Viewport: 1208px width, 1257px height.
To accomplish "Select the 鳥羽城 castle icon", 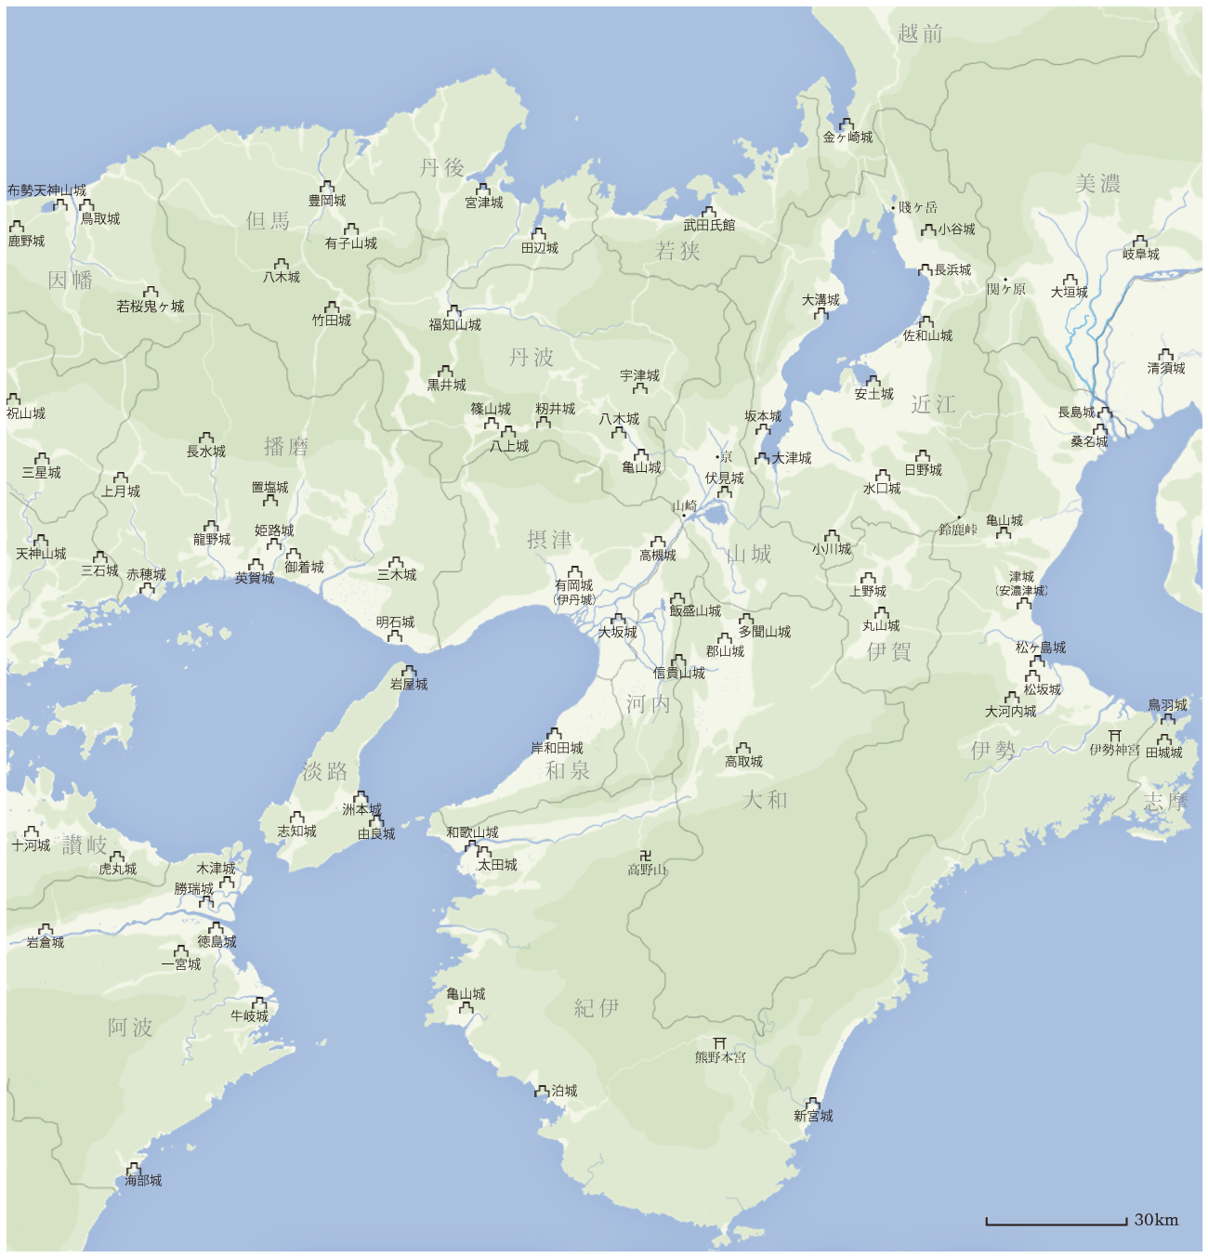I will [1168, 718].
